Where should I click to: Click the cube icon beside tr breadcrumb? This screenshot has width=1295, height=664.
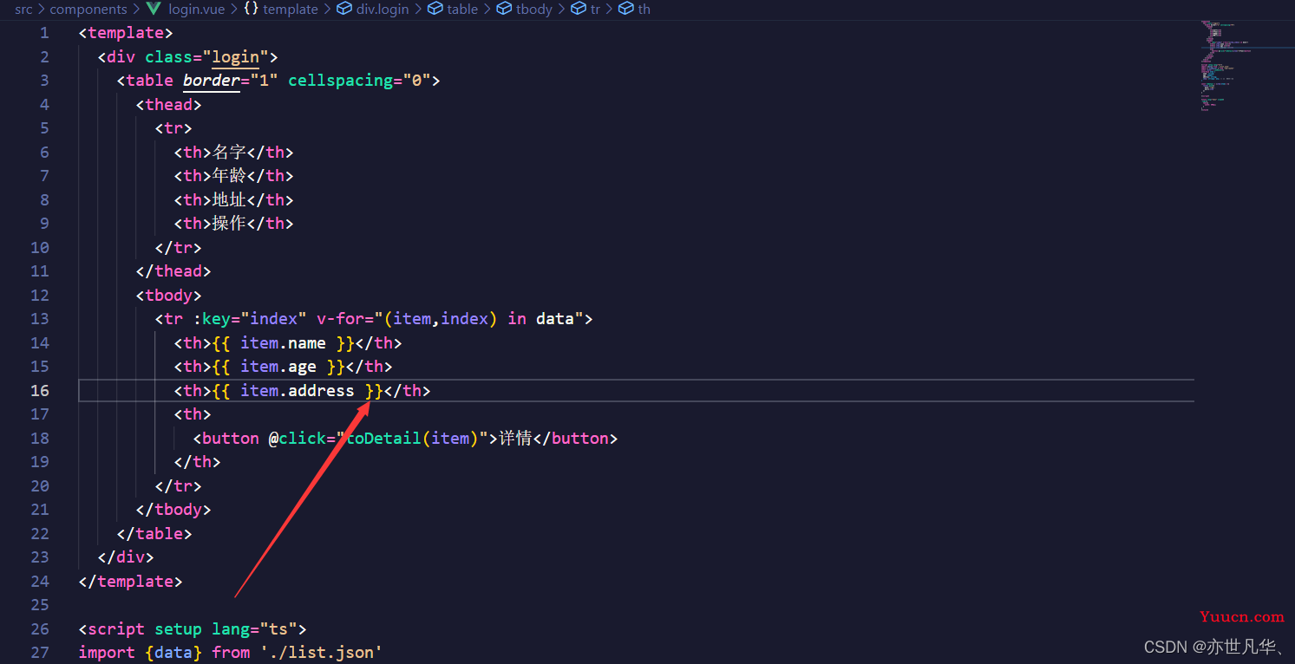coord(579,10)
